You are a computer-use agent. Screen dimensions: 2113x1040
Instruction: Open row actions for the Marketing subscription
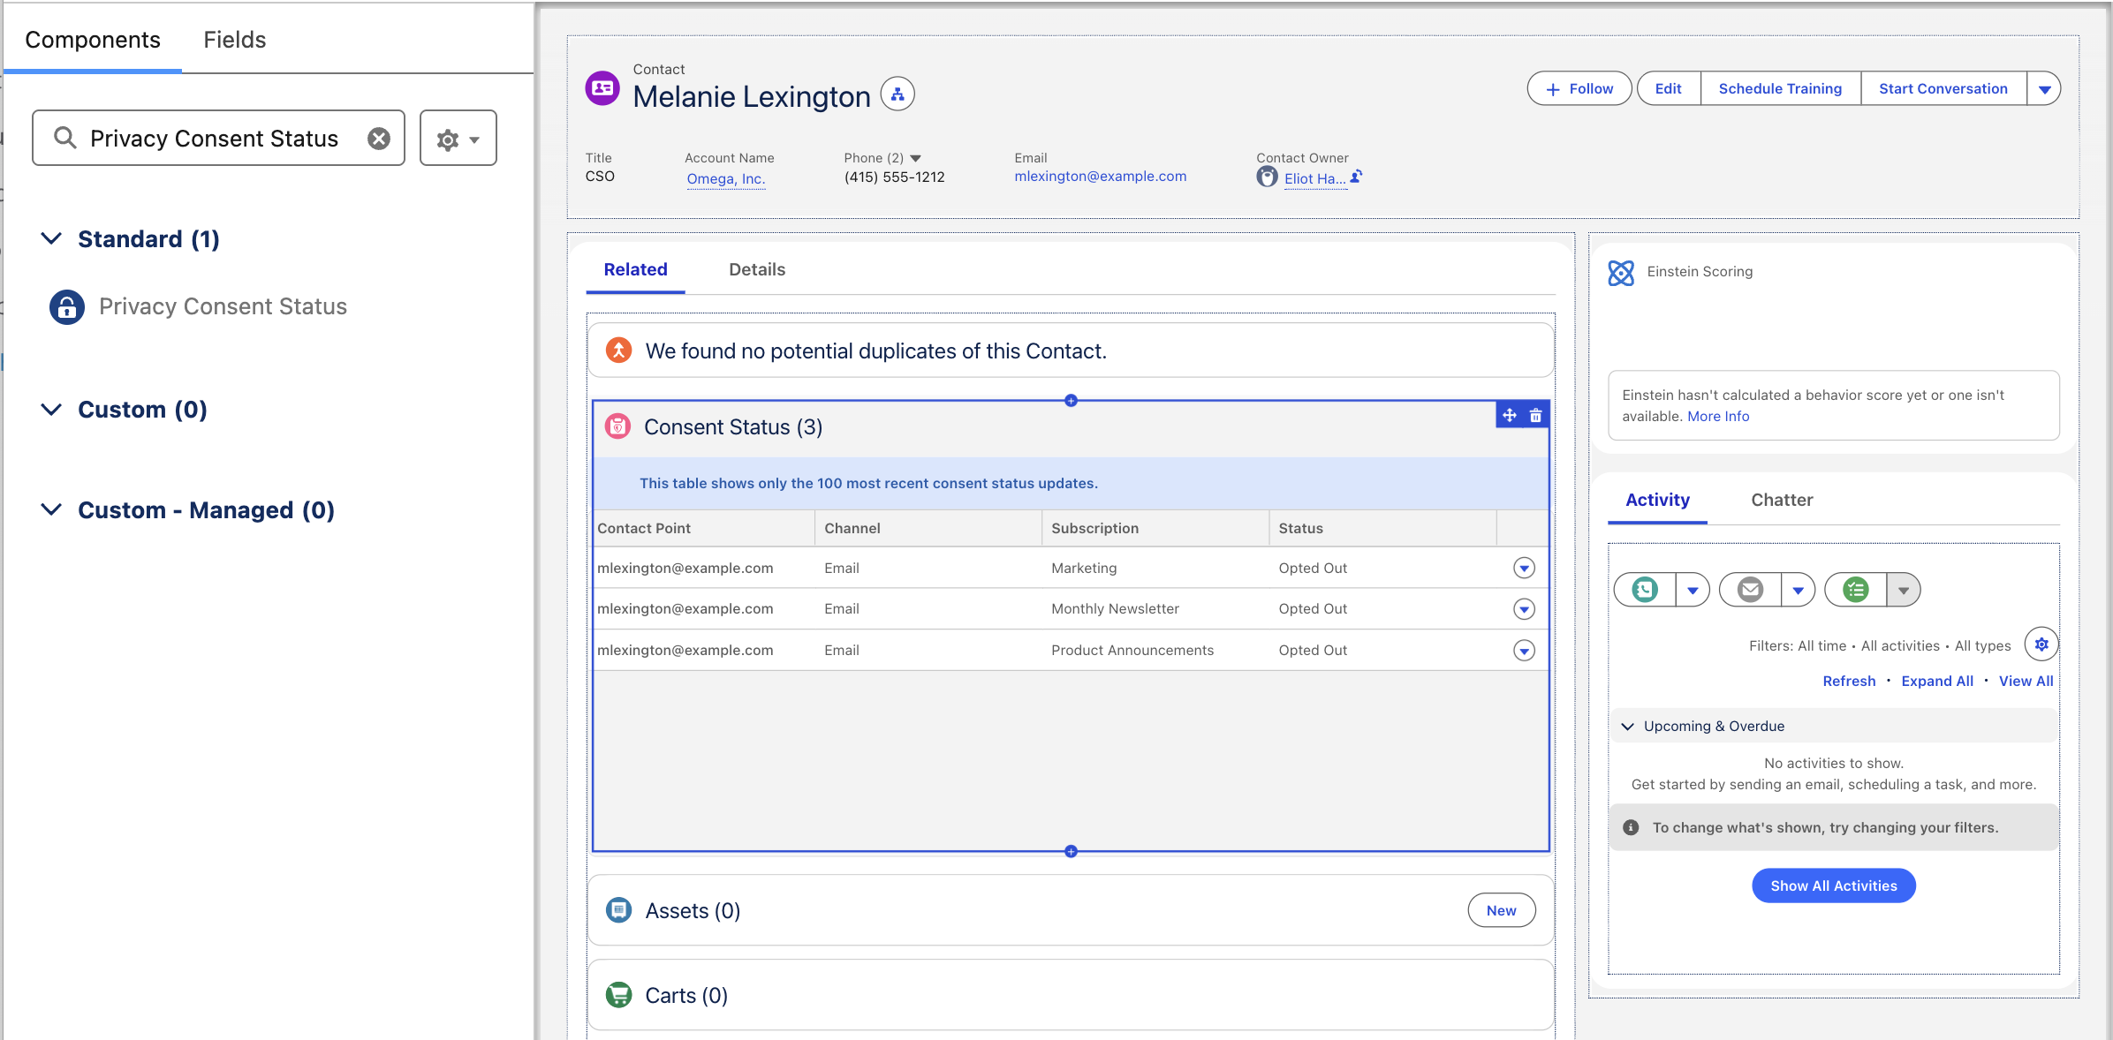(1523, 568)
